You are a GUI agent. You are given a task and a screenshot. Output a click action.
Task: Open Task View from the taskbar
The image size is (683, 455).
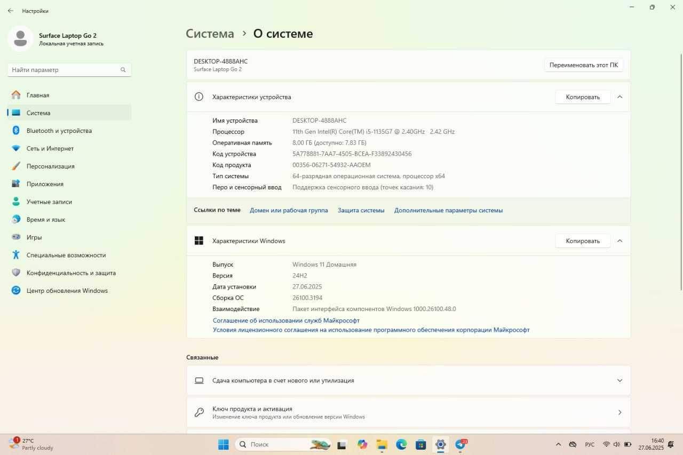[343, 444]
